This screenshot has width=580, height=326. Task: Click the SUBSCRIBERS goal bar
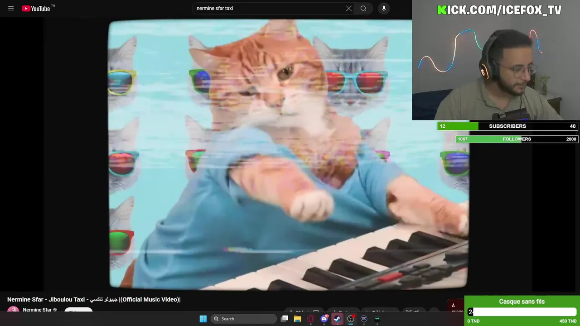pyautogui.click(x=507, y=126)
